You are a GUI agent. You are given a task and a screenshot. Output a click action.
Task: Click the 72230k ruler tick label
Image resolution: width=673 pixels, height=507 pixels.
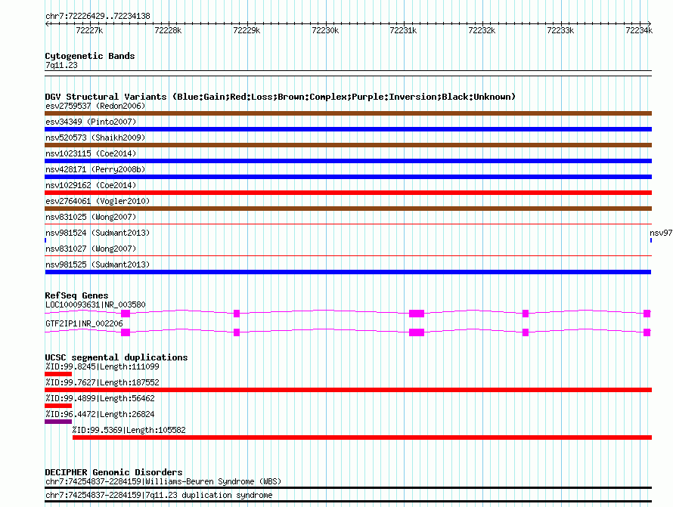[x=325, y=30]
